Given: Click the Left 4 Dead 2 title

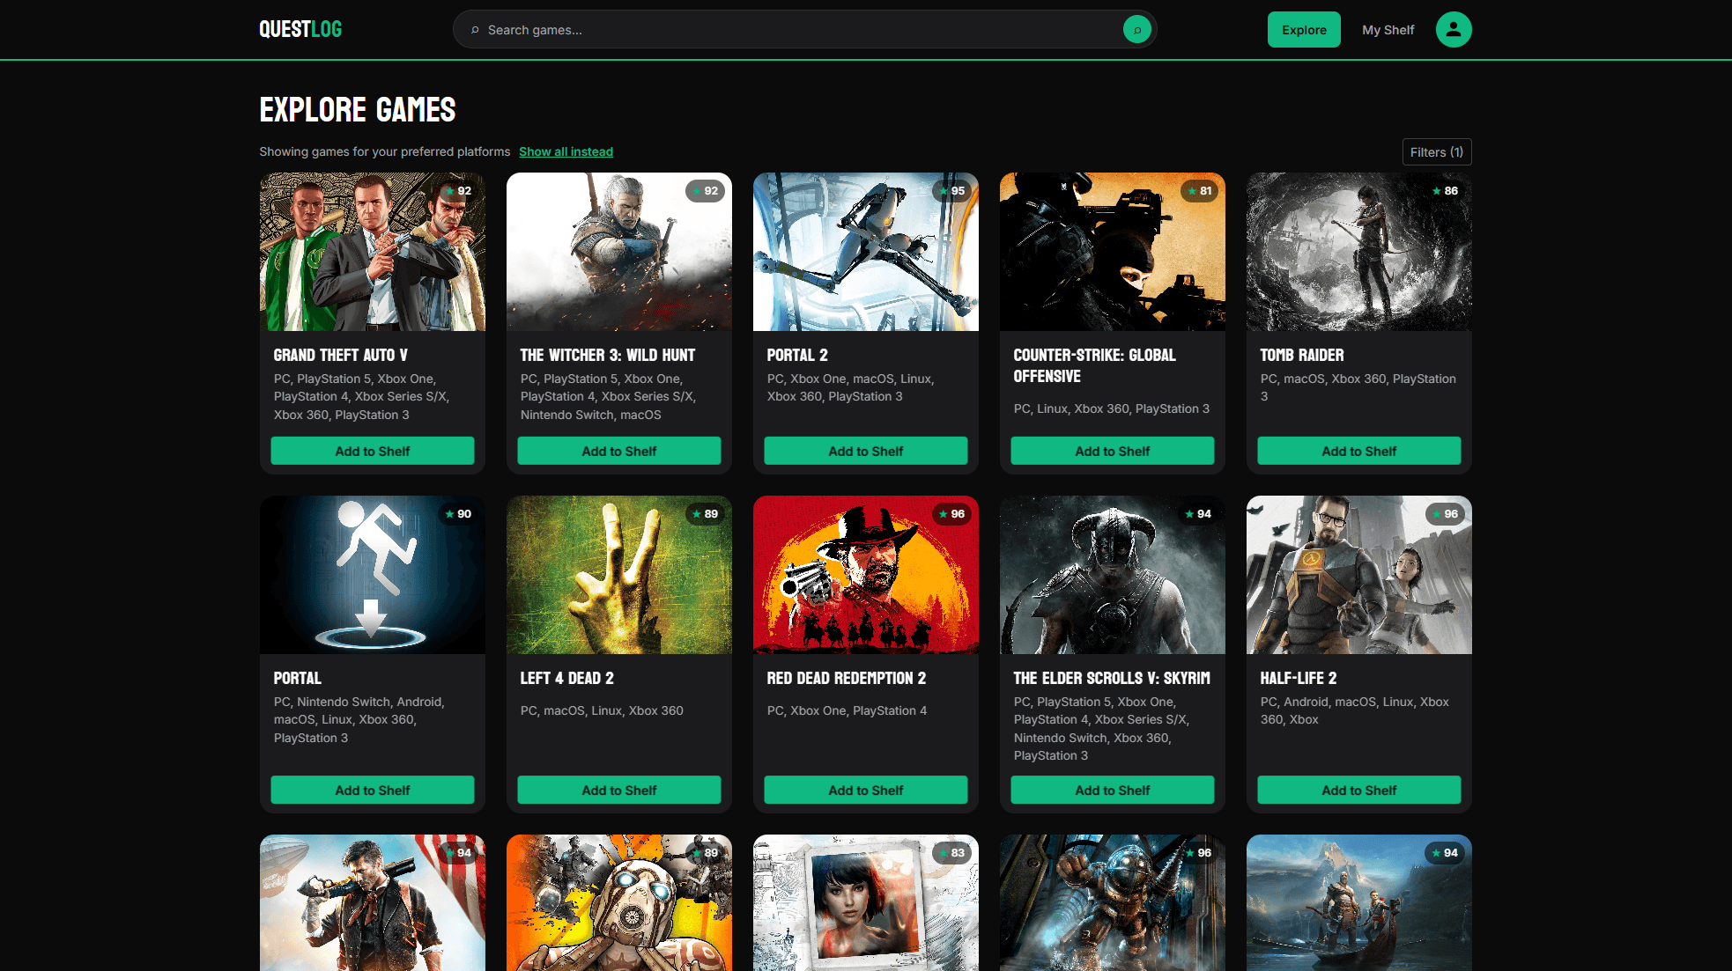Looking at the screenshot, I should click(566, 678).
